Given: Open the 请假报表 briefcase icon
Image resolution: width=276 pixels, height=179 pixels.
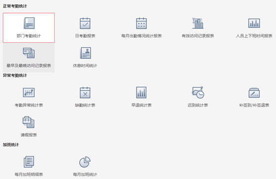Looking at the screenshot, I should (28, 122).
